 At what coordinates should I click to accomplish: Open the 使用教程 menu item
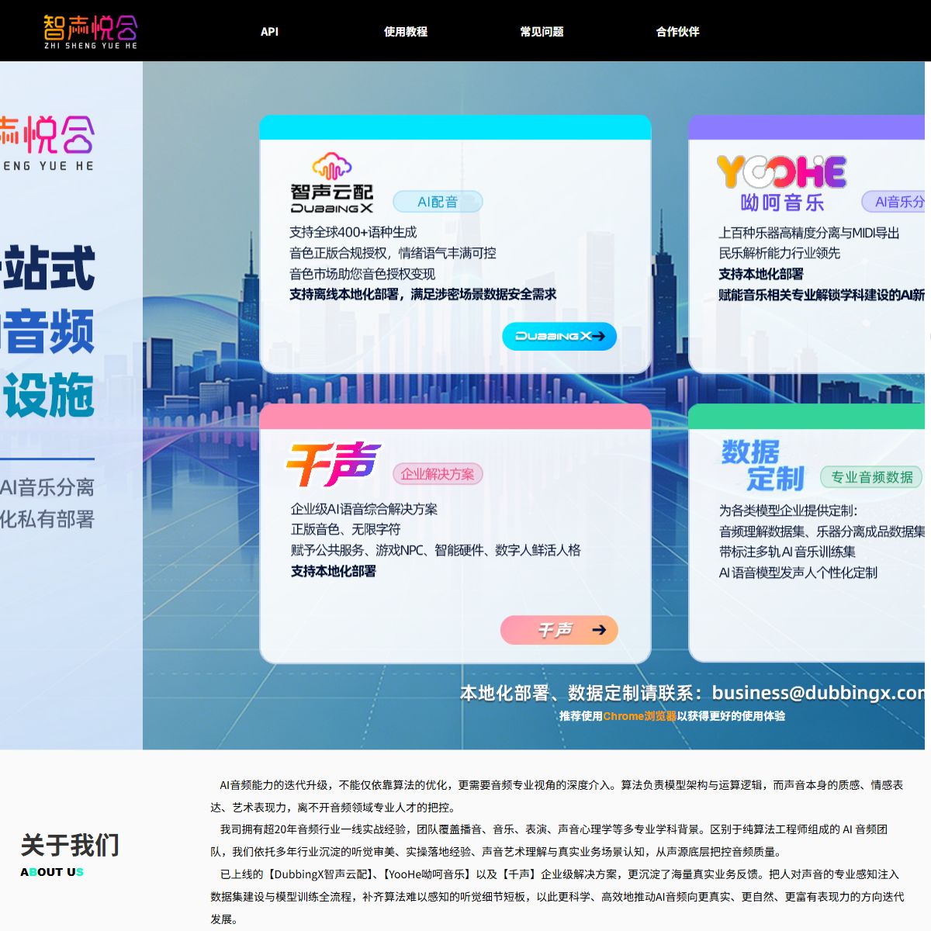(x=406, y=32)
